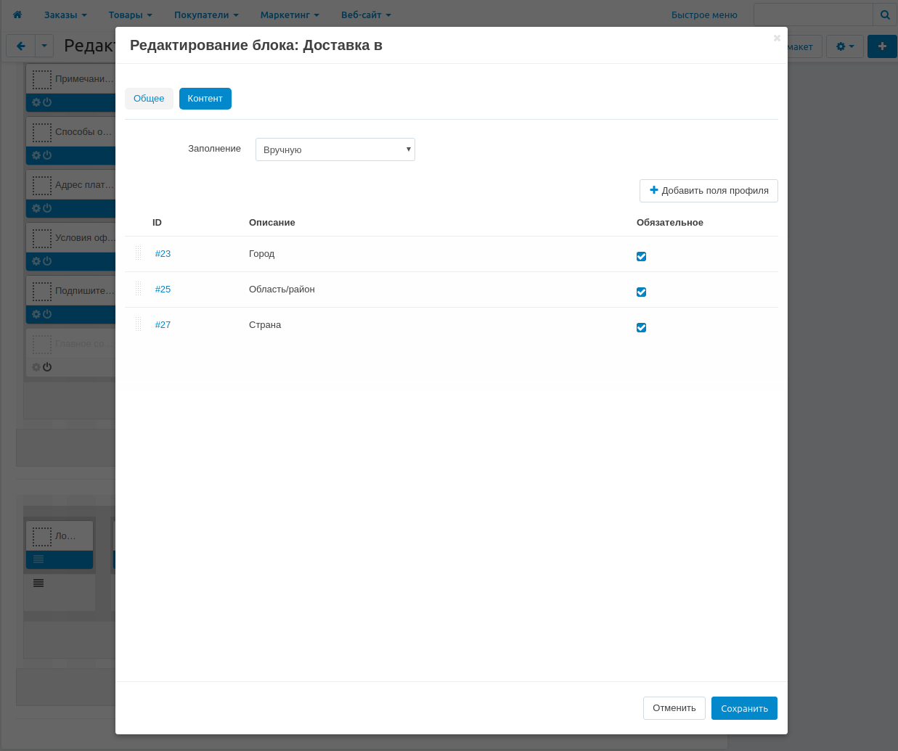Open the gear settings button in header

pos(845,46)
